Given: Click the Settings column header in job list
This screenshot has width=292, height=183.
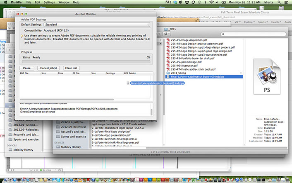Looking at the screenshot, I should (x=110, y=73).
